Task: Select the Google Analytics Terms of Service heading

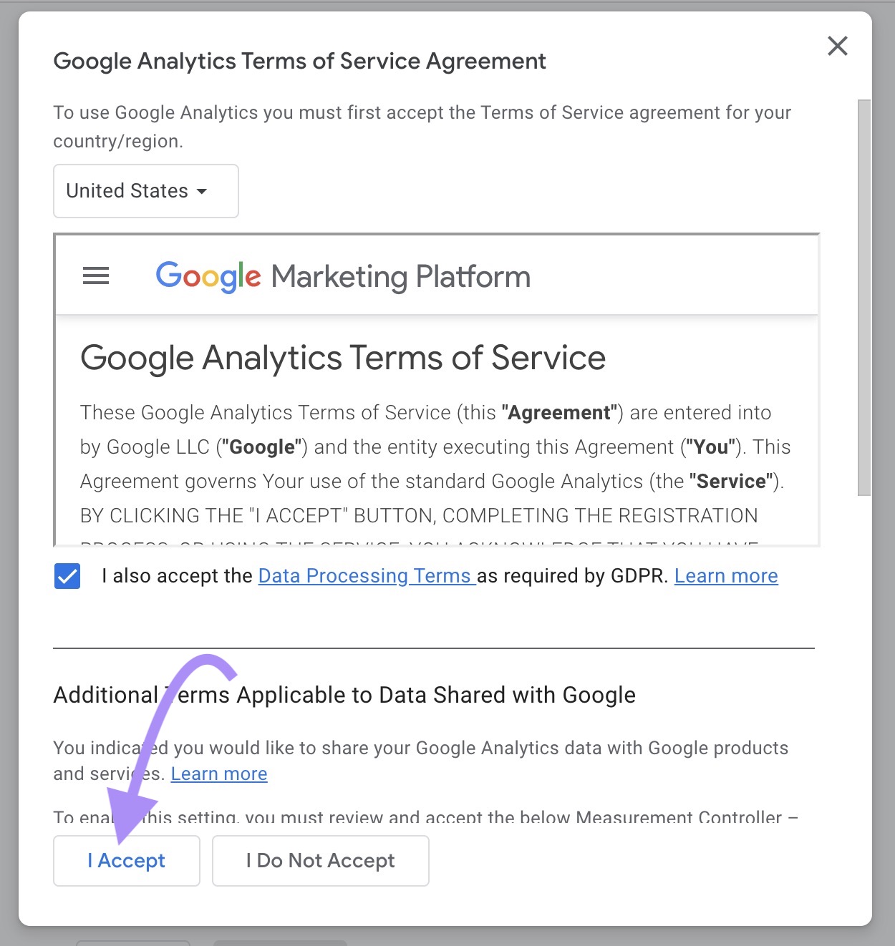Action: tap(342, 358)
